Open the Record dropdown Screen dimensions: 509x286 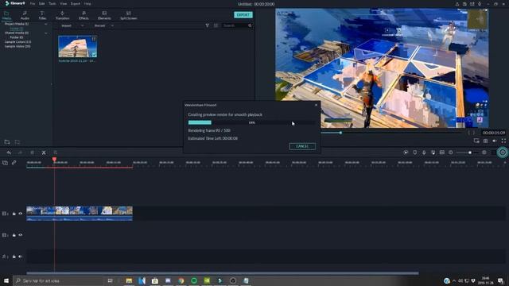click(104, 25)
